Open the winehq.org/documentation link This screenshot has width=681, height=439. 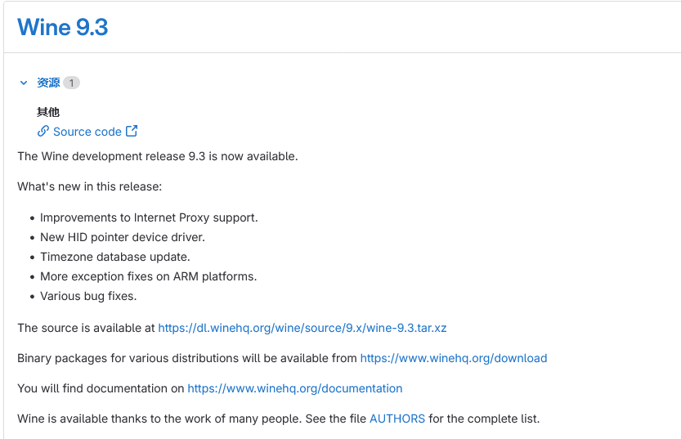pos(295,388)
